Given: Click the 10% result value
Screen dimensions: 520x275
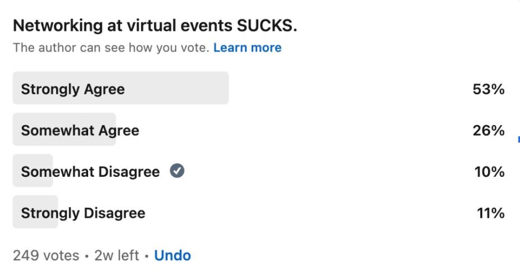Looking at the screenshot, I should 489,172.
